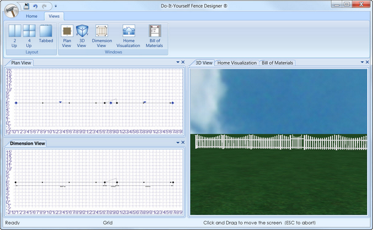Open the 3D View window icon
Screen dimensions: 373x230
[x=82, y=36]
